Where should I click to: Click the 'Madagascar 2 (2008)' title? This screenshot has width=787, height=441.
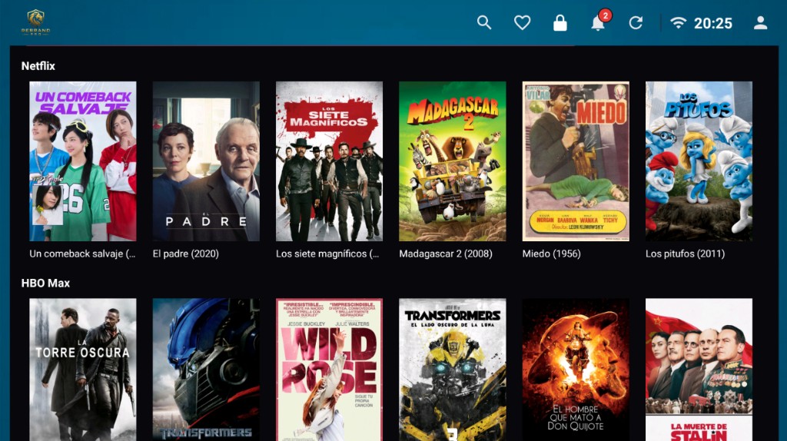446,254
